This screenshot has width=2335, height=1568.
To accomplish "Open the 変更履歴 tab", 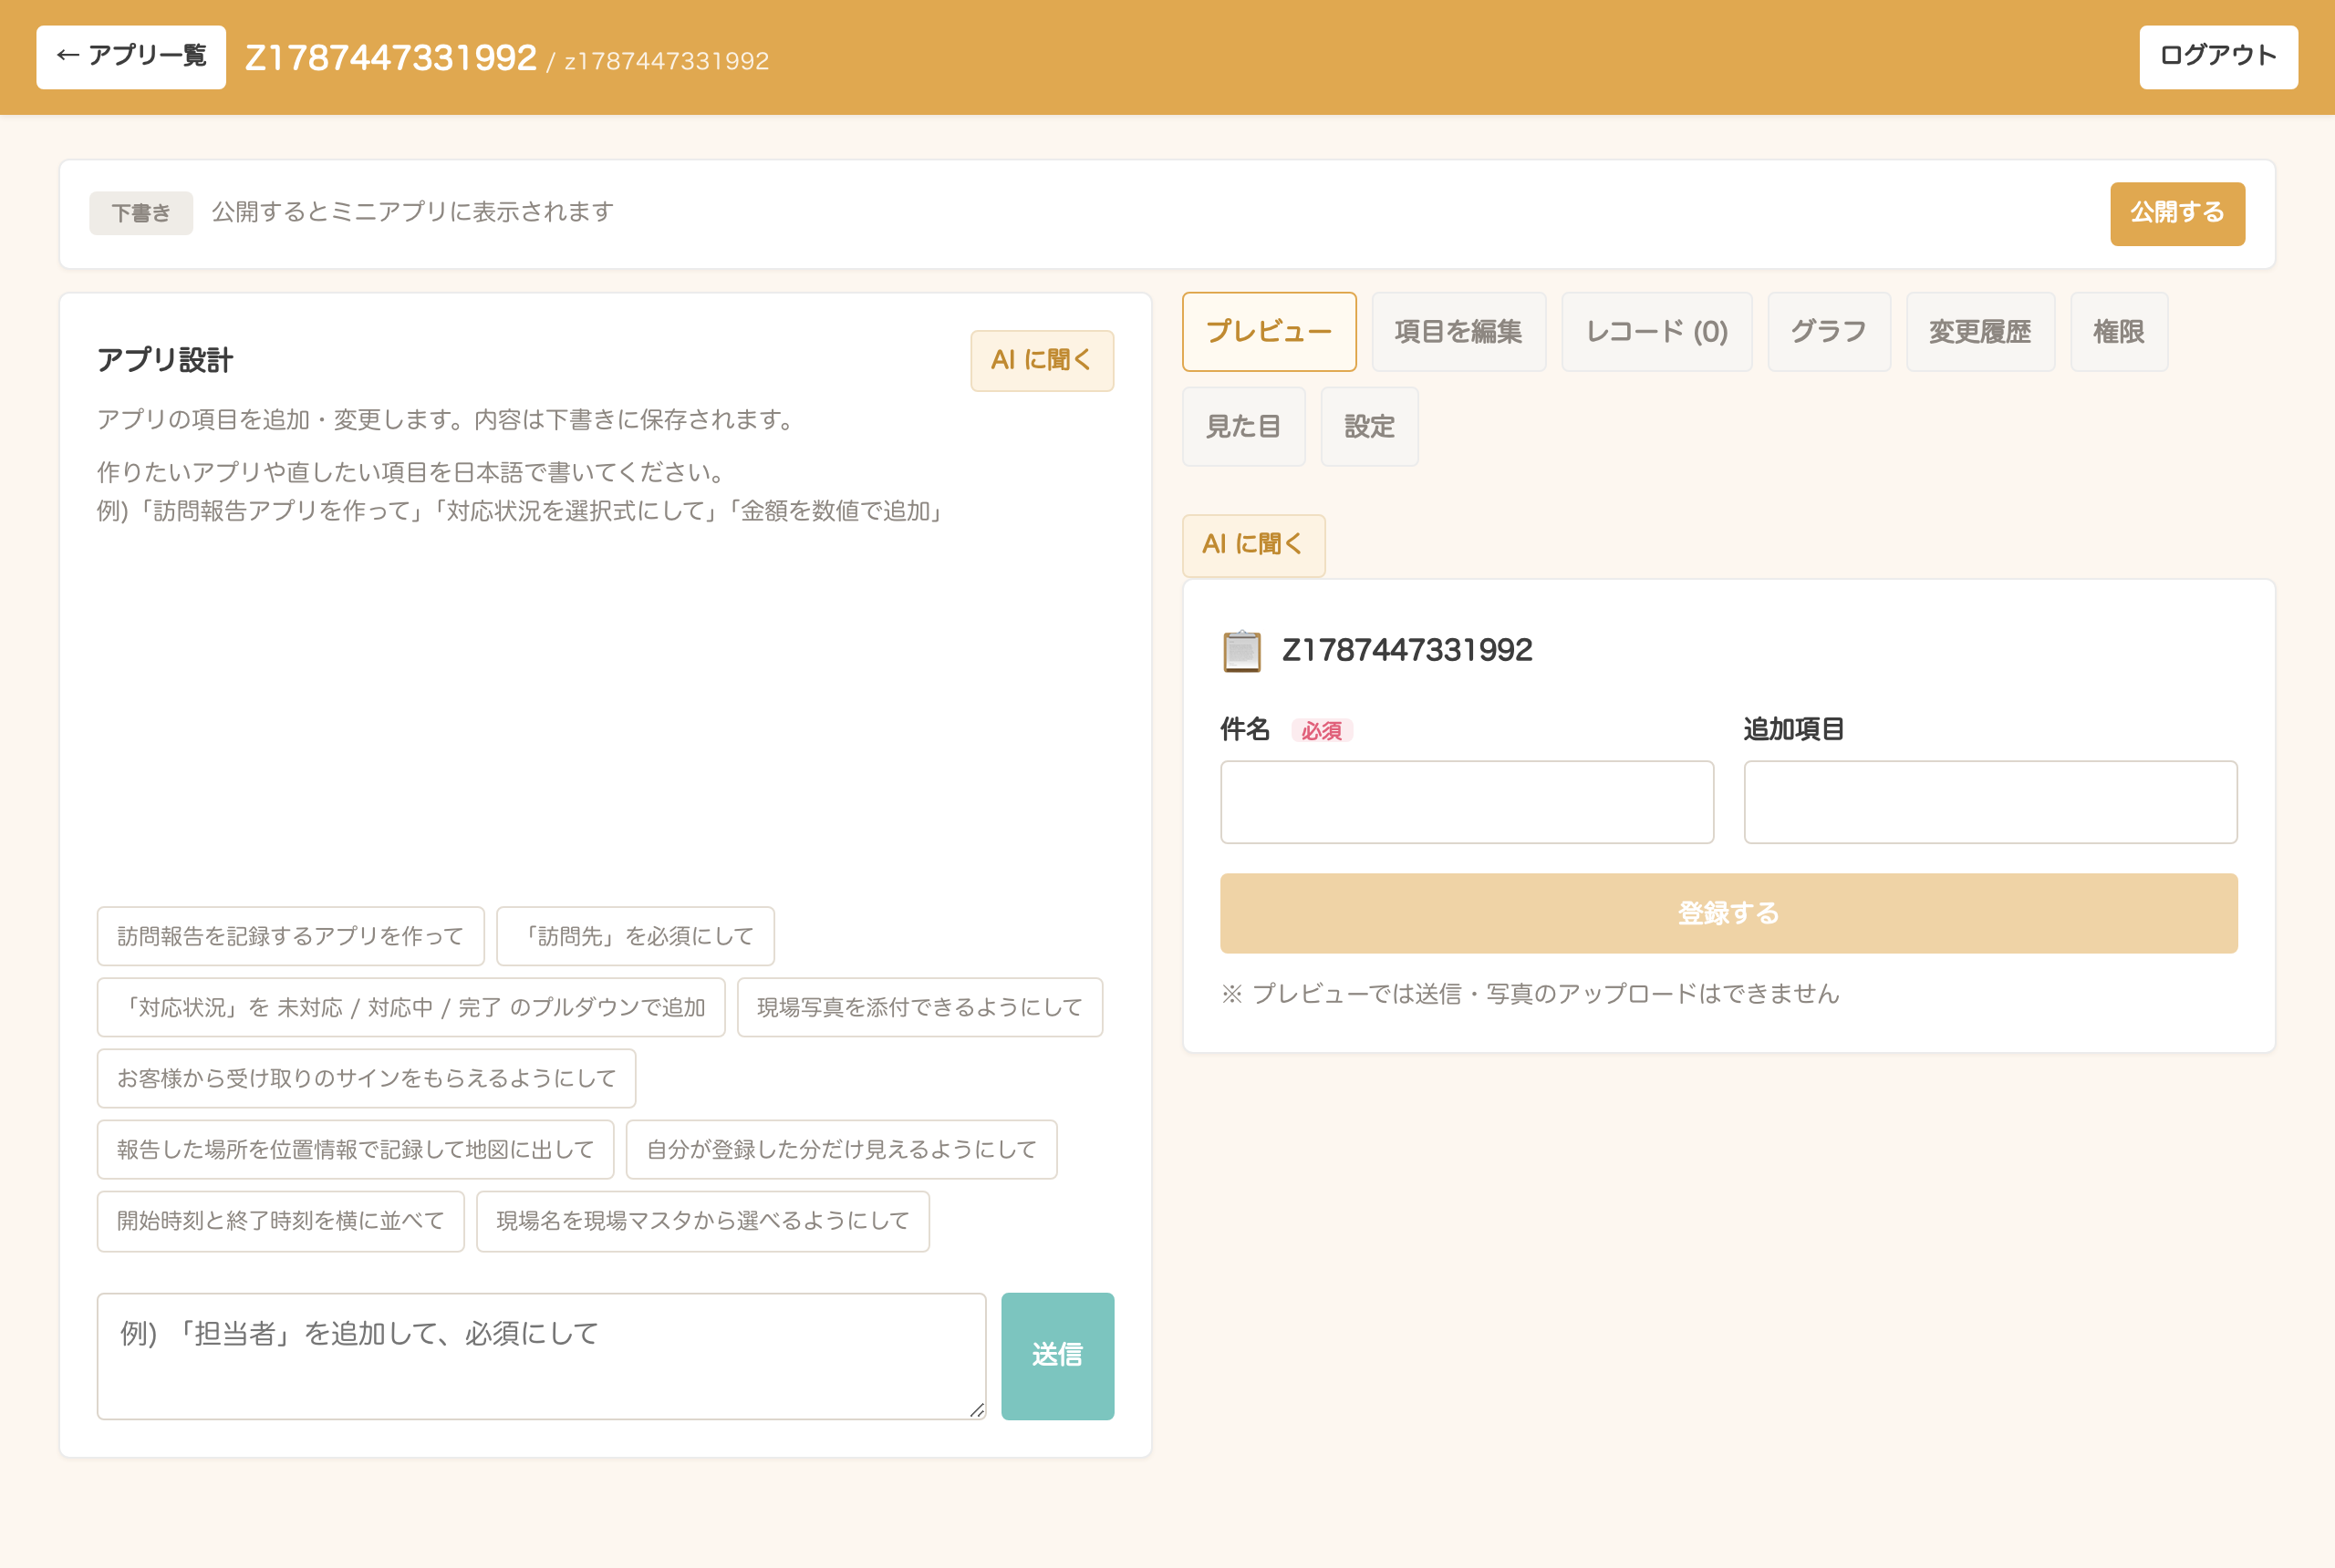I will (x=1980, y=332).
